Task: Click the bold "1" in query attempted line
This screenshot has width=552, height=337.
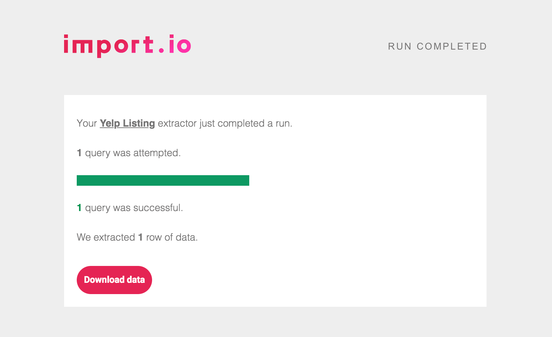Action: (x=79, y=153)
